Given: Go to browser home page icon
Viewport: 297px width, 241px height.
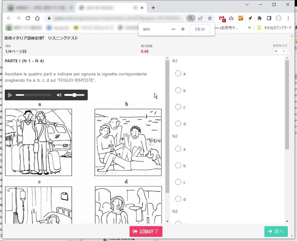Looking at the screenshot, I should (x=37, y=18).
